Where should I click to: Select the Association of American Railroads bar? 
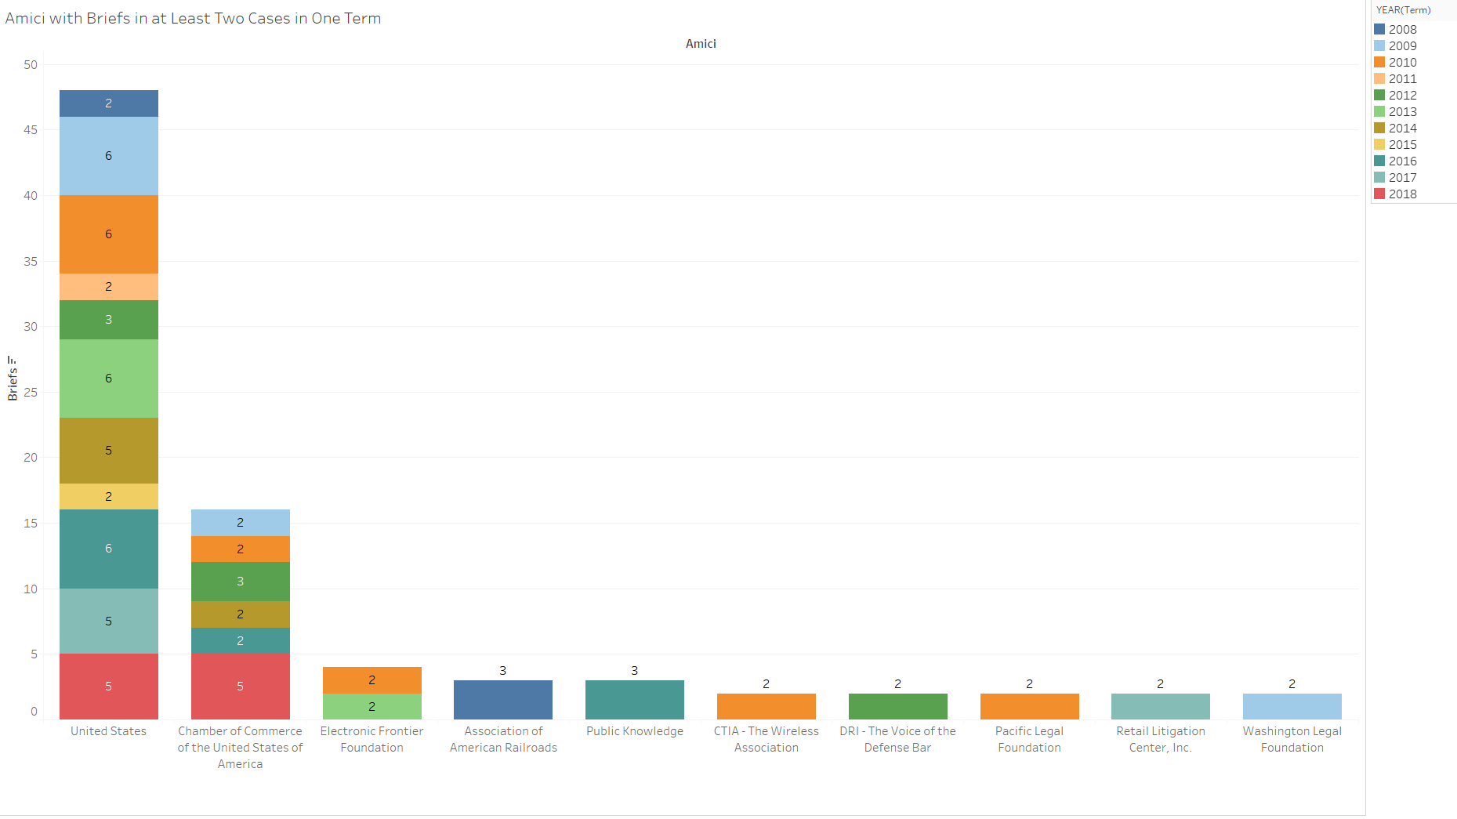tap(503, 700)
